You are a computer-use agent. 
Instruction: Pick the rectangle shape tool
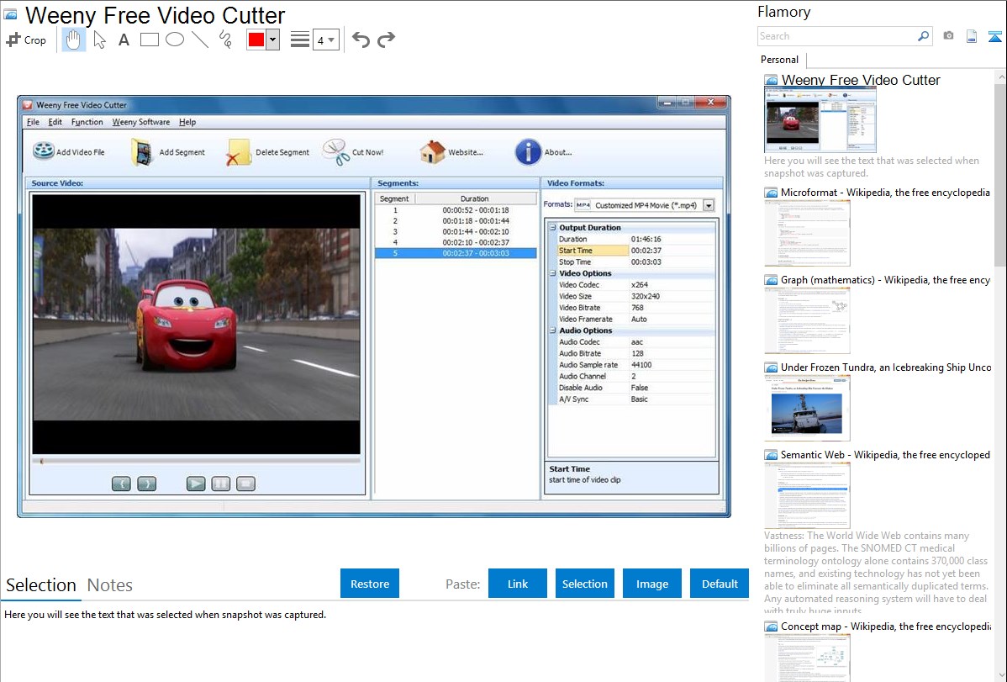tap(150, 40)
